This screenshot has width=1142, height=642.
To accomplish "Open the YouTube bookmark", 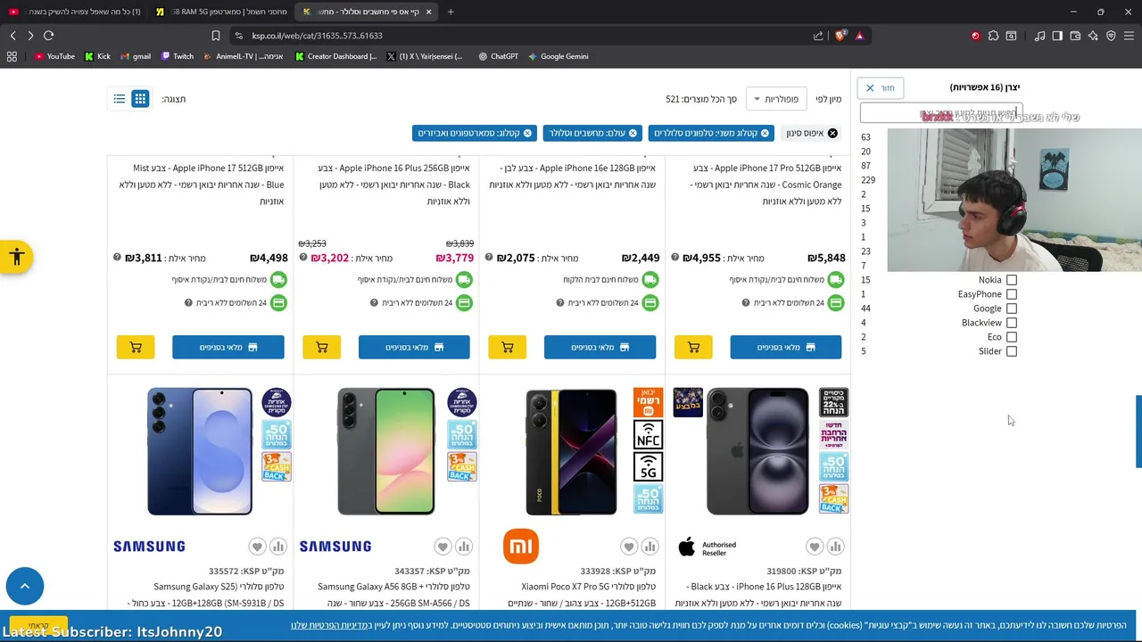I will [x=54, y=56].
